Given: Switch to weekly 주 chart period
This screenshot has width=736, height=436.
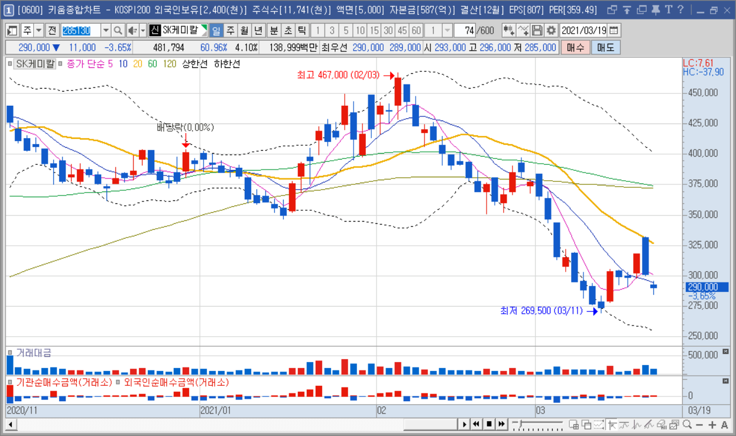Looking at the screenshot, I should 230,31.
